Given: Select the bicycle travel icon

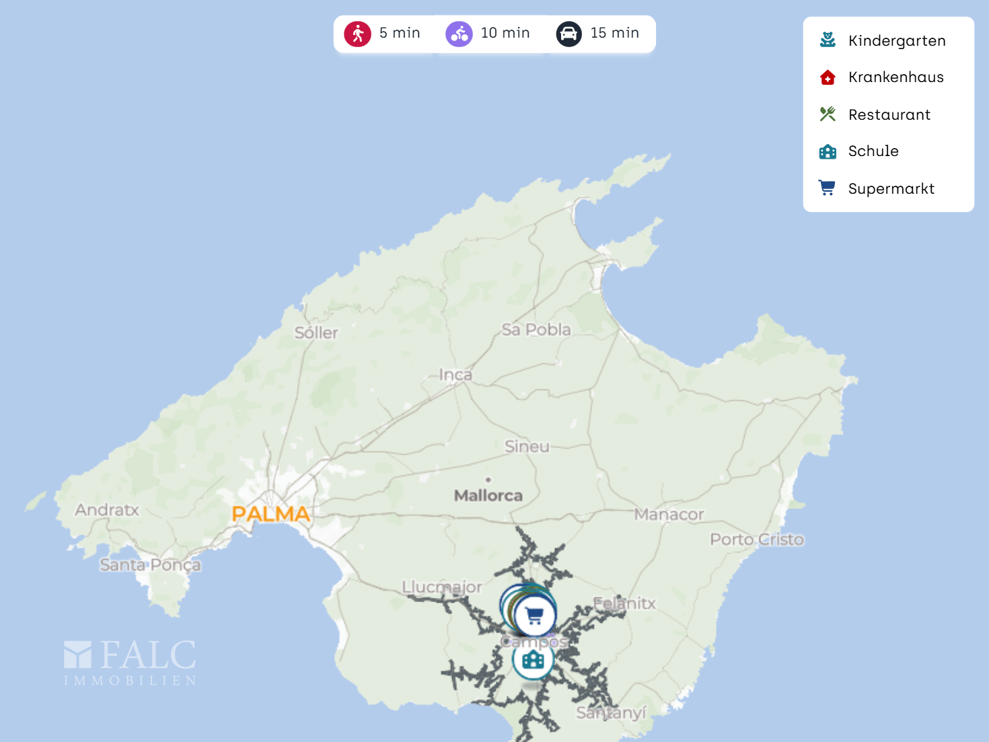Looking at the screenshot, I should click(458, 33).
